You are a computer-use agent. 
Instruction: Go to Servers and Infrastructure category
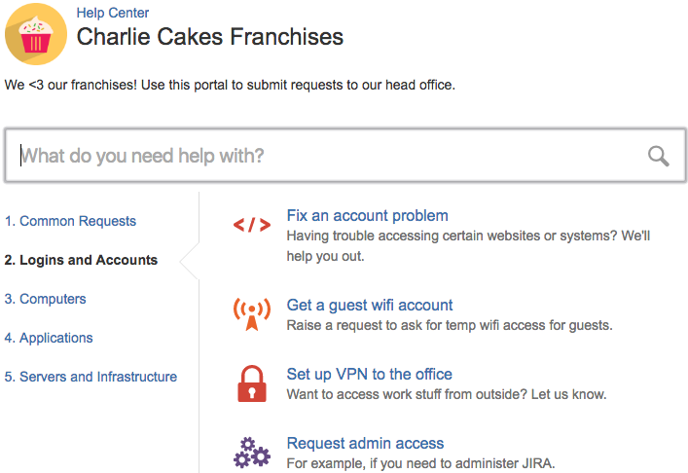click(91, 377)
